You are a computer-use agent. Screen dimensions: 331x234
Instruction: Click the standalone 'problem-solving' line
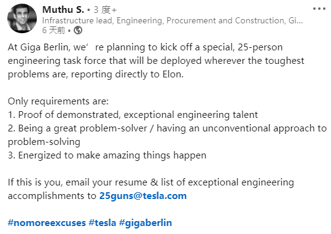(x=44, y=142)
